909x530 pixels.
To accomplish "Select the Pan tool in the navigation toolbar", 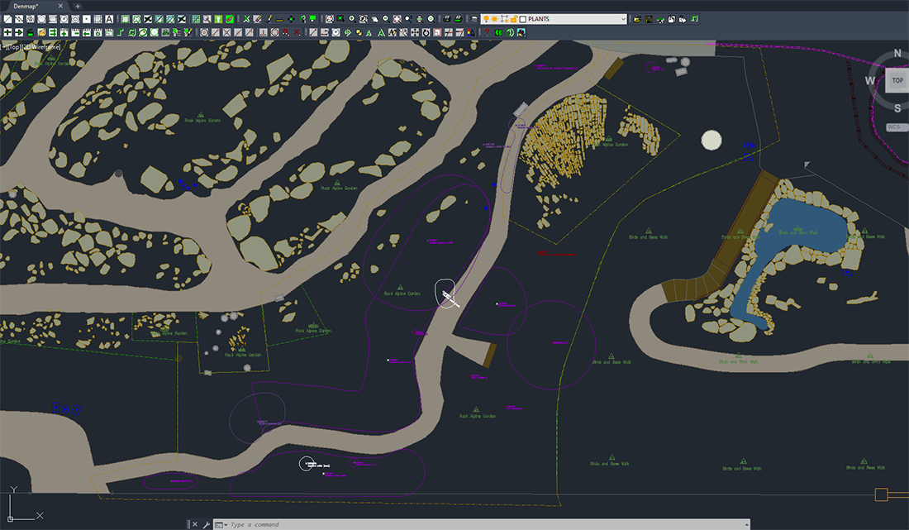I will [376, 18].
